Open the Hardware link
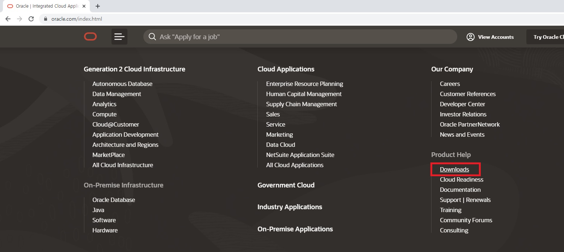The height and width of the screenshot is (252, 564). tap(105, 230)
